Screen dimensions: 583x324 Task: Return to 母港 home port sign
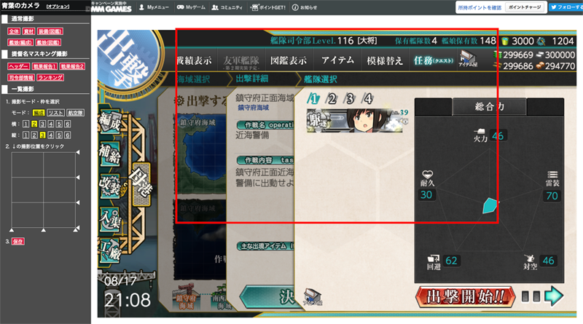click(x=141, y=184)
